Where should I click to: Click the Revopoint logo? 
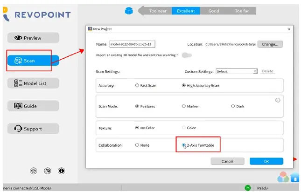37,14
